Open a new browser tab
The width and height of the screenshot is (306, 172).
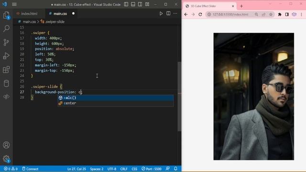point(241,6)
